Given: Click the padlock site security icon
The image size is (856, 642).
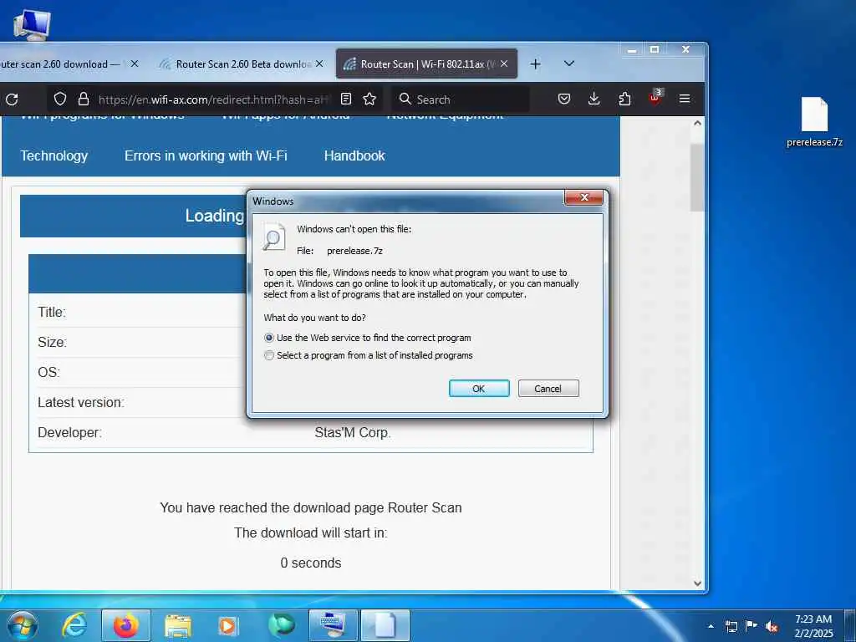Looking at the screenshot, I should click(83, 99).
